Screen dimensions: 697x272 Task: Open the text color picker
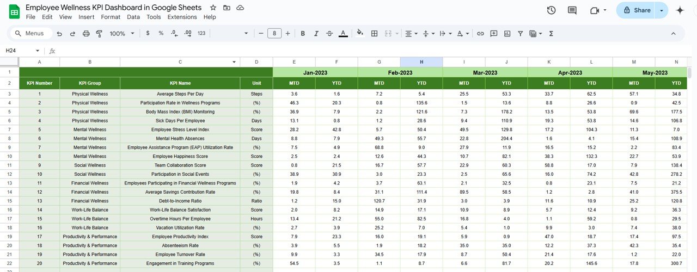pyautogui.click(x=343, y=34)
